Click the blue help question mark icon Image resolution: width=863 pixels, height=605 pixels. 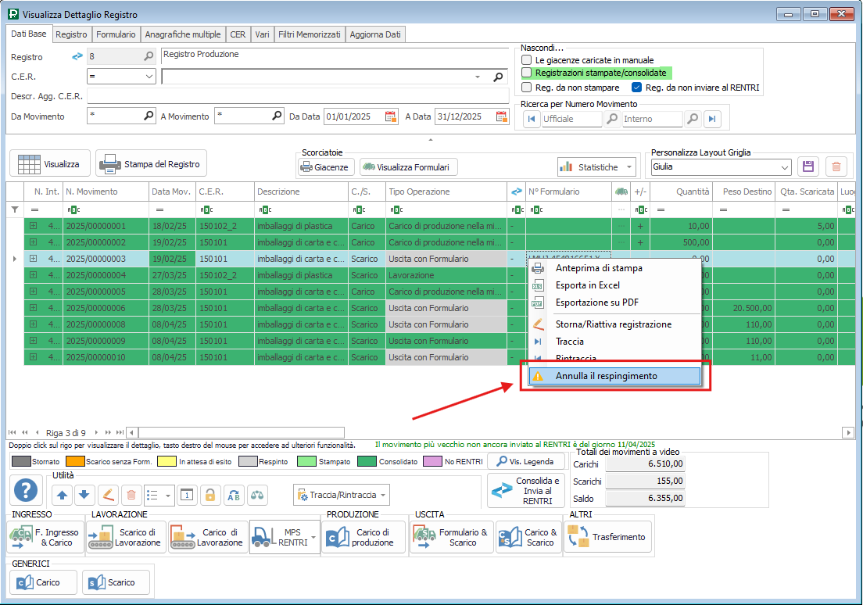(27, 490)
